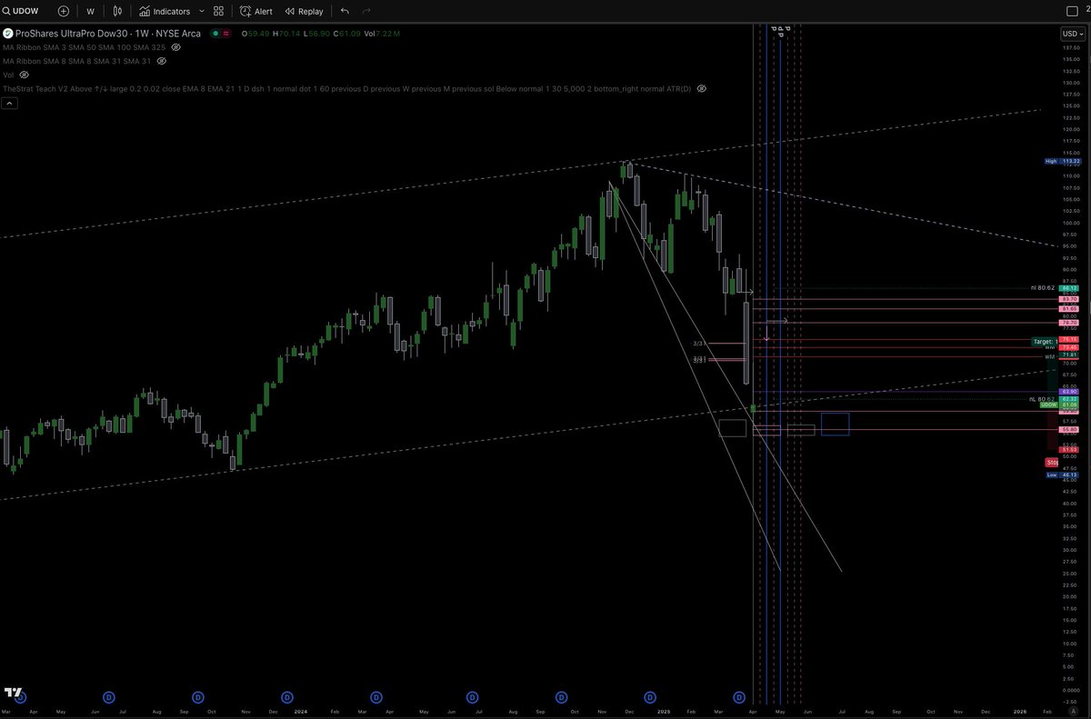Click the 2026 label on the time axis
The height and width of the screenshot is (719, 1091).
(1018, 712)
